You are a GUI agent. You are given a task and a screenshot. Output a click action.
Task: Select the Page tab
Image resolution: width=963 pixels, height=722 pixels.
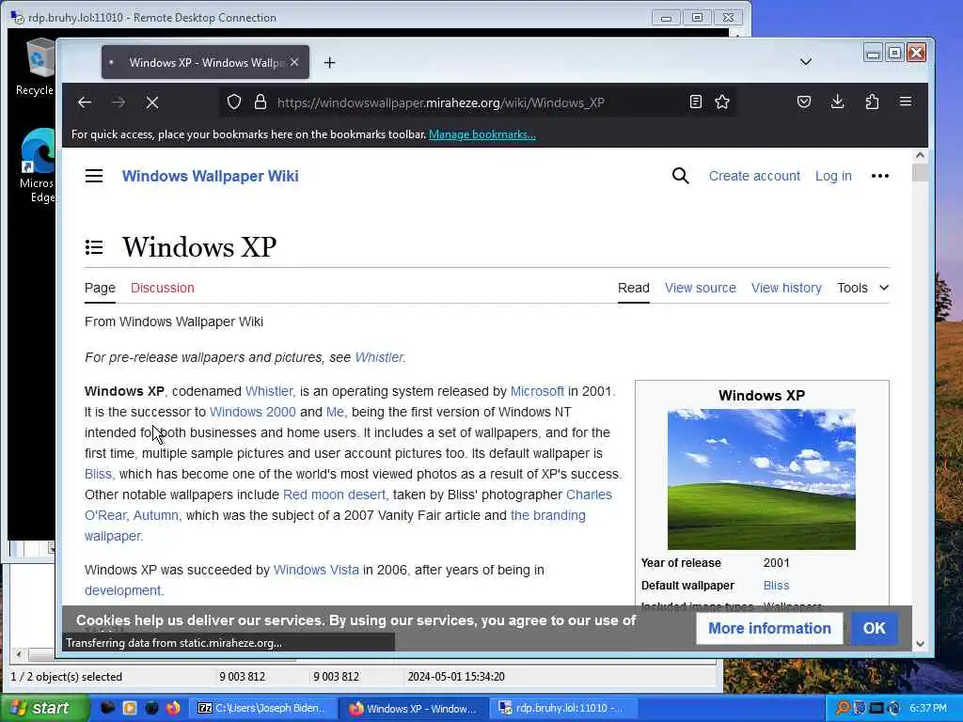(100, 288)
